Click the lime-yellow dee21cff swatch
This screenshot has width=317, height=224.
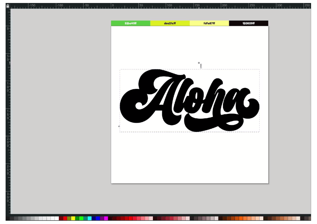170,23
